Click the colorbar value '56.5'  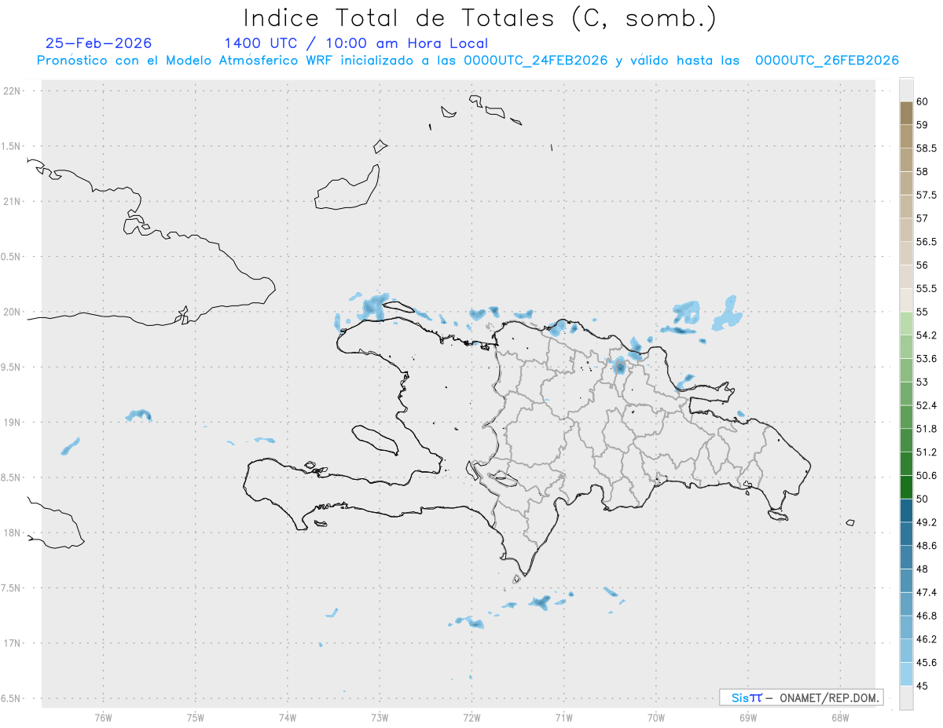[926, 242]
